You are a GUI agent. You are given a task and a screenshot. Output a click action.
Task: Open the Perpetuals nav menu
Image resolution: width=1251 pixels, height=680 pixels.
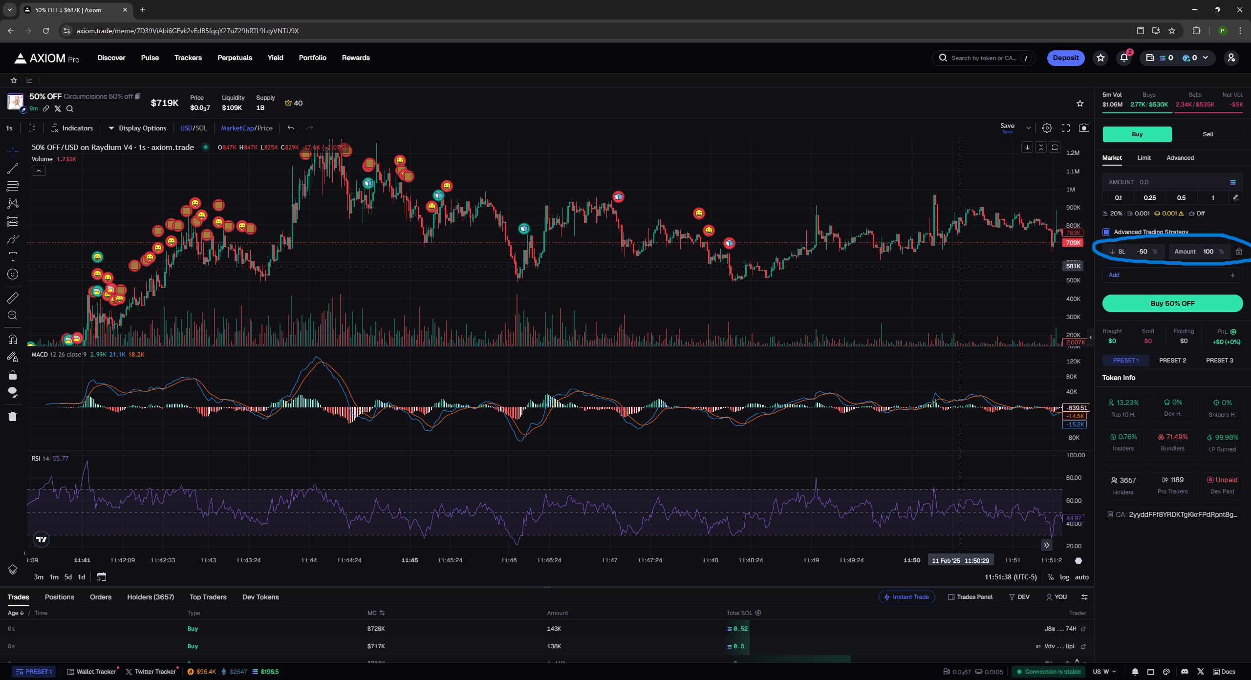[x=235, y=58]
